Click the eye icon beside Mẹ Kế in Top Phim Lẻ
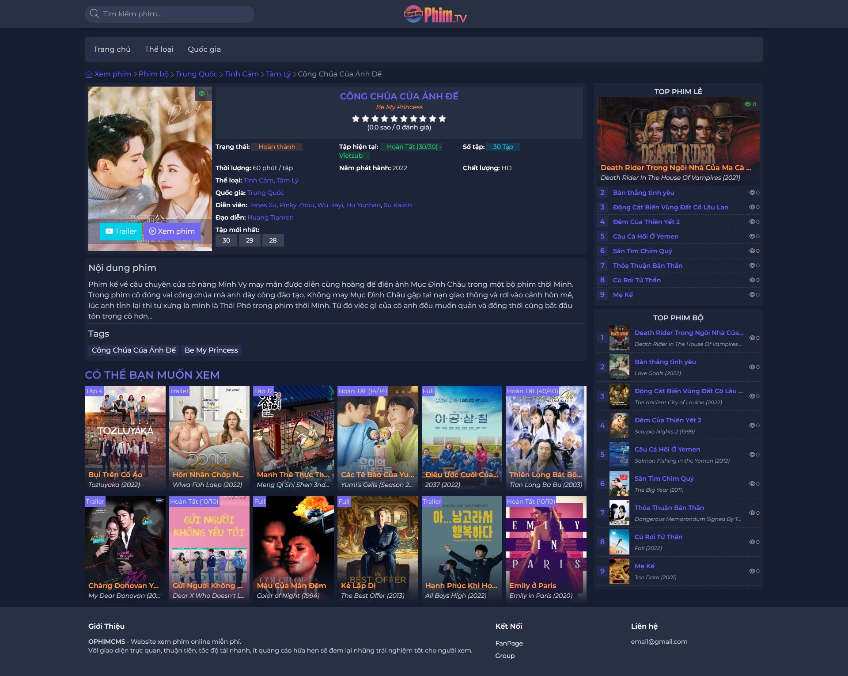This screenshot has height=676, width=848. (752, 295)
